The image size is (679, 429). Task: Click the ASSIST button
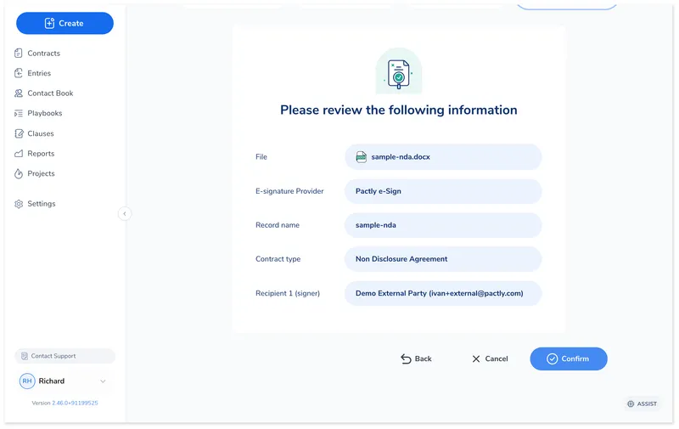pos(642,404)
